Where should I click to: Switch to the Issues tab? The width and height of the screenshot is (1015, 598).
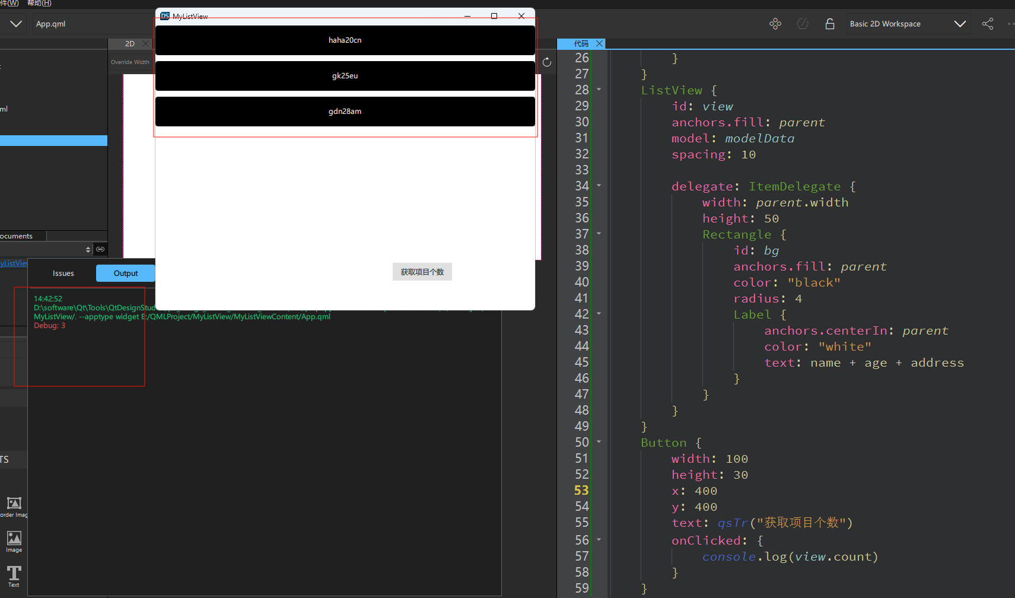[x=63, y=273]
